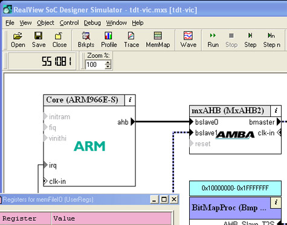Viewport: 287px width, 225px height.
Task: Open the Window menu
Action: pyautogui.click(x=117, y=23)
